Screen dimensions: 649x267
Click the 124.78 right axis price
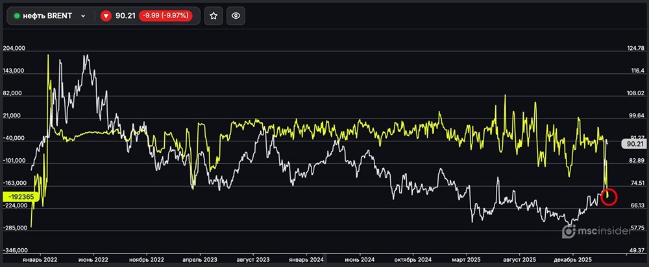636,48
